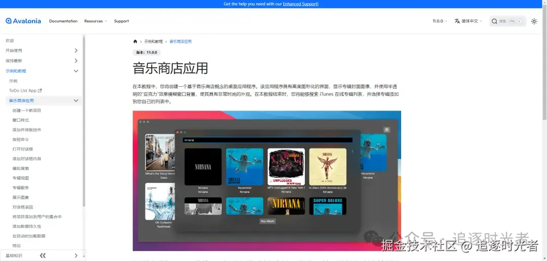The image size is (547, 261).
Task: Open 添加并排版控件 page
Action: pyautogui.click(x=27, y=130)
